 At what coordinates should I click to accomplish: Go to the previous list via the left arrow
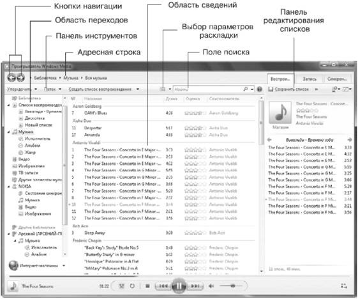tap(270, 140)
